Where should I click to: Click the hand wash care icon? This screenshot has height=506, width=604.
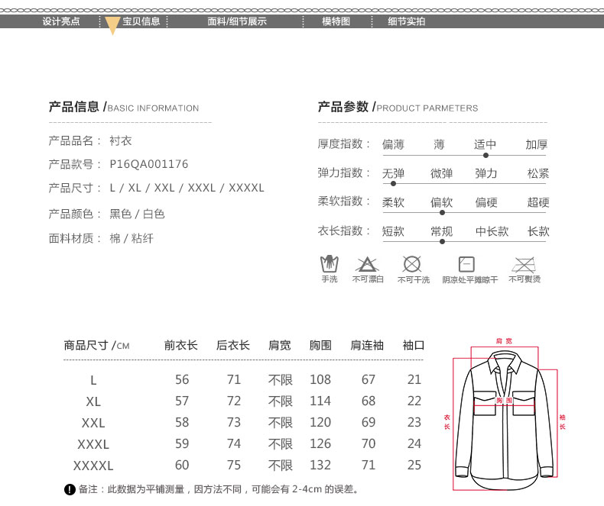[329, 265]
